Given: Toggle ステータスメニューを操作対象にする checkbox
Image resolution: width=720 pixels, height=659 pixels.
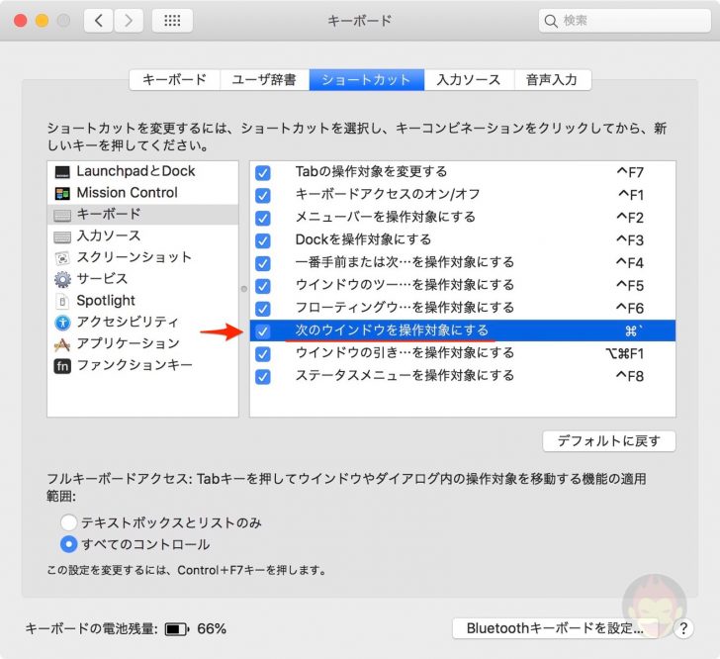Looking at the screenshot, I should [263, 376].
